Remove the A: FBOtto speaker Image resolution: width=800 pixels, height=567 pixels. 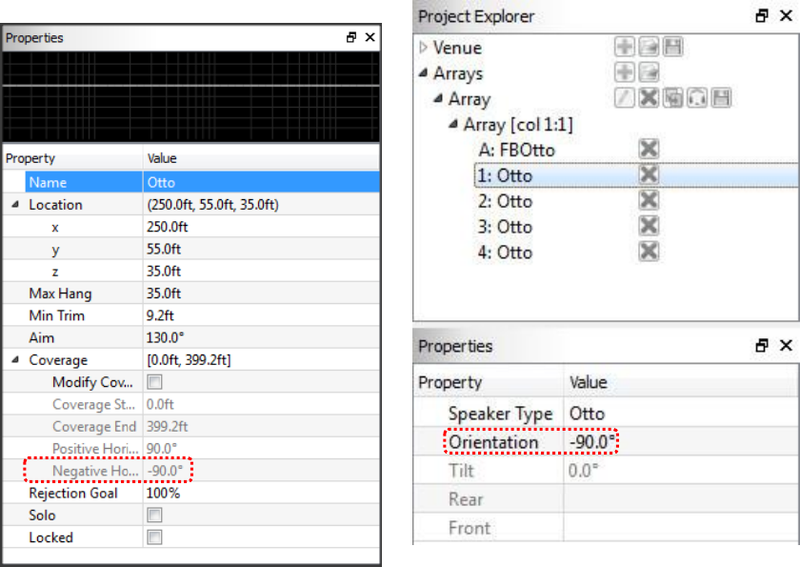coord(649,150)
